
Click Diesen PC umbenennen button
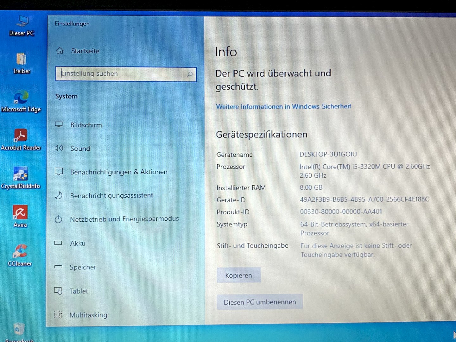click(x=260, y=302)
